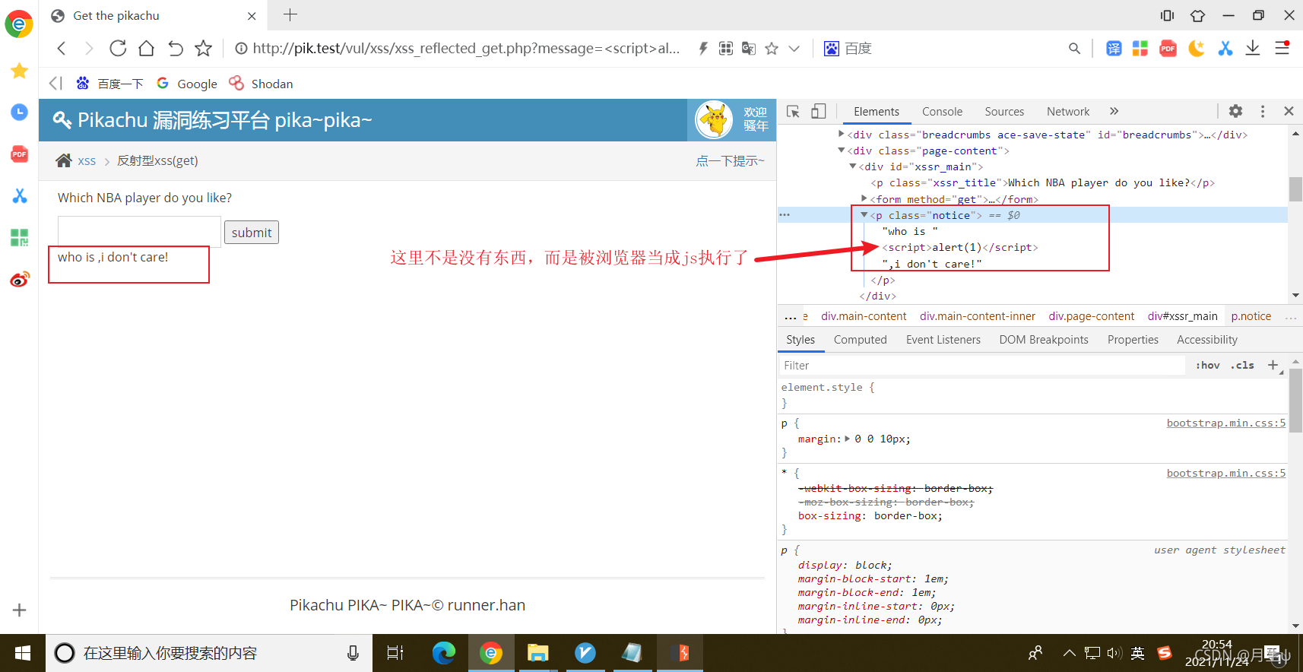The height and width of the screenshot is (672, 1303).
Task: Click the lightning speed-mode icon in address bar
Action: [703, 49]
